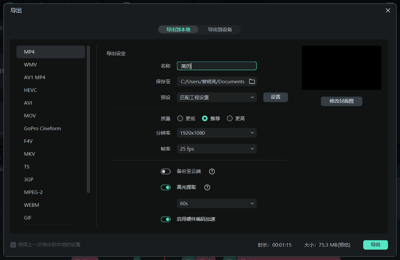Disable the 高光提取 toggle

coord(166,187)
